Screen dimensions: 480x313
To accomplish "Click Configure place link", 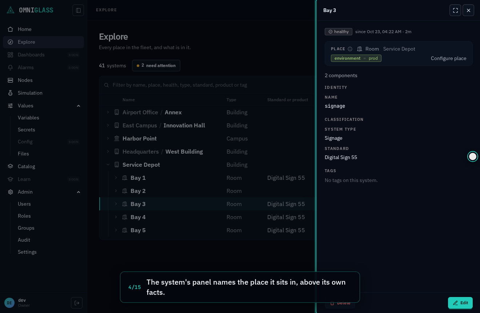I will (x=449, y=58).
